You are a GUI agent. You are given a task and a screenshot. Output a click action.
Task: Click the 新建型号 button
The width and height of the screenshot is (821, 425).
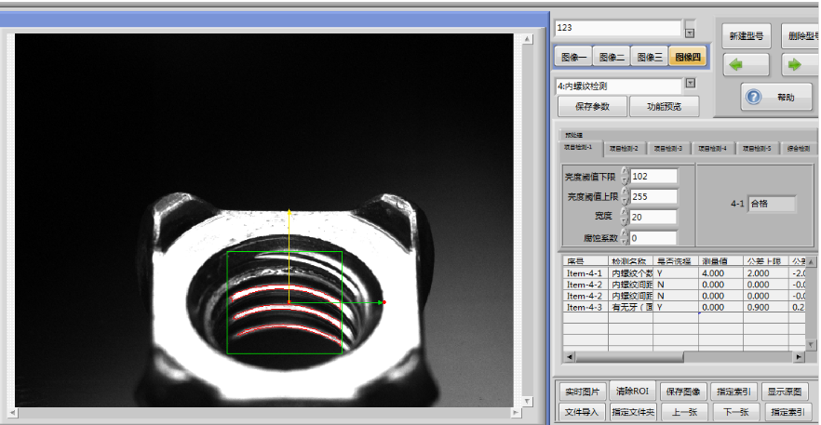(746, 36)
